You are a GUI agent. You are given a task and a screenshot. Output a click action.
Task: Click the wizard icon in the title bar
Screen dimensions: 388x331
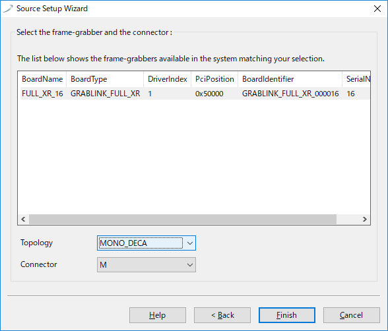pyautogui.click(x=8, y=9)
